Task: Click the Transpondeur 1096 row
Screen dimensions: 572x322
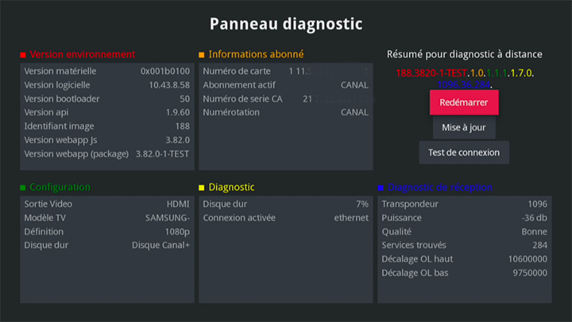Action: (x=464, y=204)
